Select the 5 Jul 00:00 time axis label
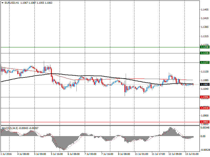Viewport: 210px width, 157px height. coord(40,154)
